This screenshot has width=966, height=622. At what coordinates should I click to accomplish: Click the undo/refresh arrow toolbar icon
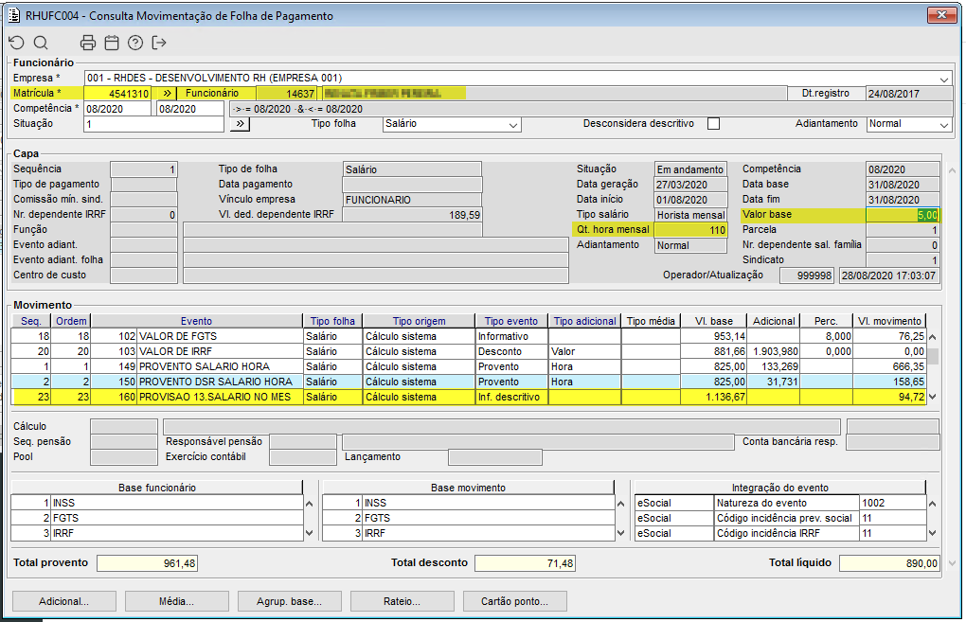pyautogui.click(x=16, y=43)
